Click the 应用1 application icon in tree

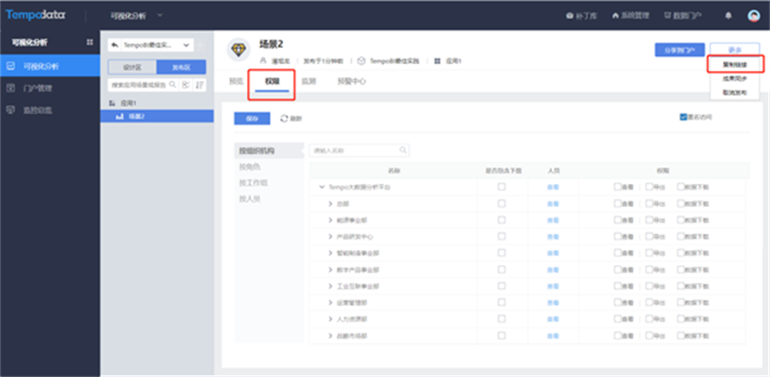111,103
